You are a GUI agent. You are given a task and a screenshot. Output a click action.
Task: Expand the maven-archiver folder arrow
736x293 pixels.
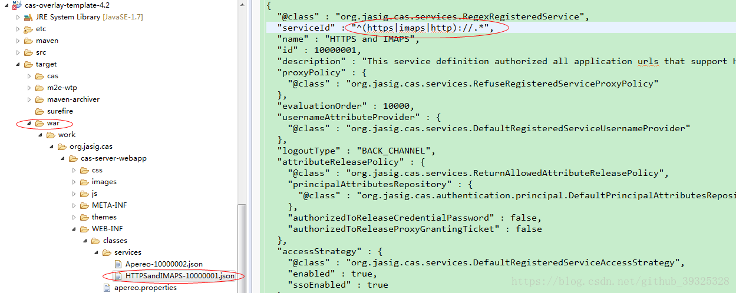(x=29, y=99)
